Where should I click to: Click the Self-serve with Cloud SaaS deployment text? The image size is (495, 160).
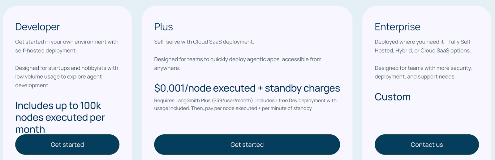pyautogui.click(x=204, y=42)
